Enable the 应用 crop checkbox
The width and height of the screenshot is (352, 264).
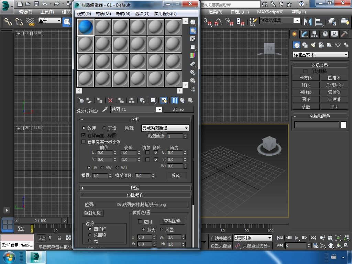pyautogui.click(x=140, y=222)
